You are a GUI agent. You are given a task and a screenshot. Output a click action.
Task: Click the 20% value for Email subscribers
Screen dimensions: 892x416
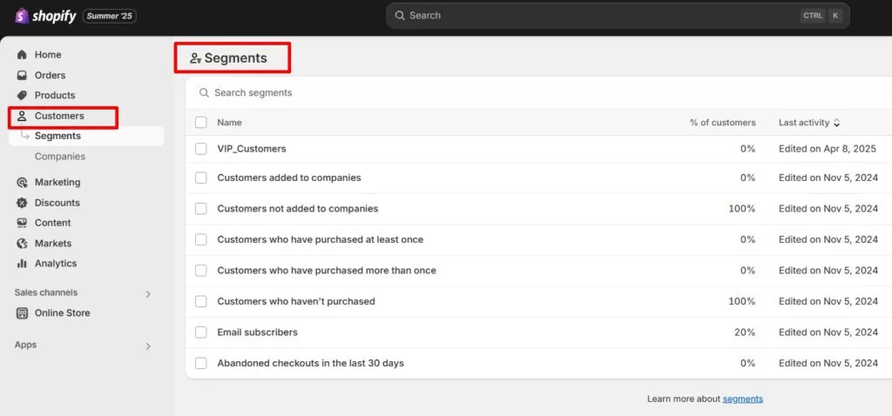click(x=745, y=332)
